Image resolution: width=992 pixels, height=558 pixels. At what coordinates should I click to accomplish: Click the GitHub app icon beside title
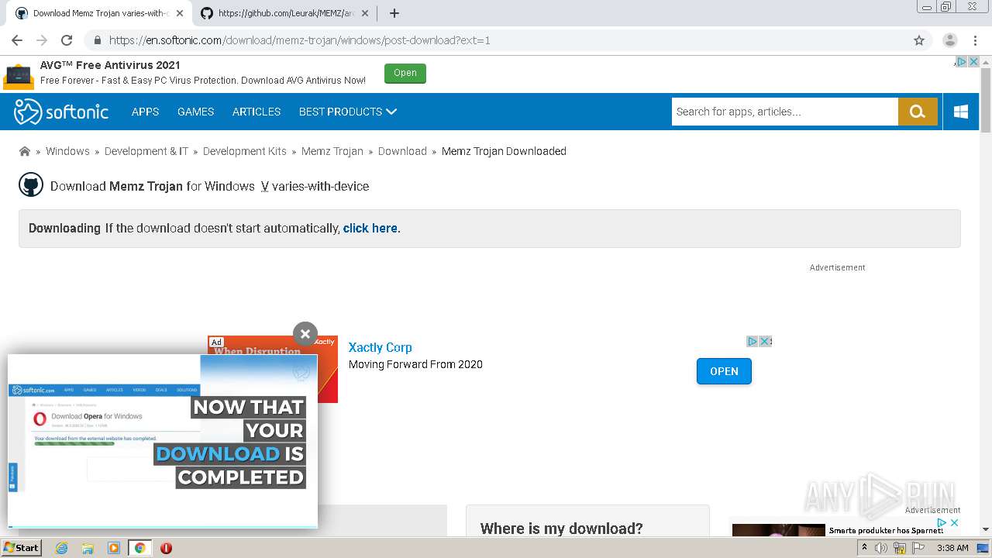(x=31, y=185)
